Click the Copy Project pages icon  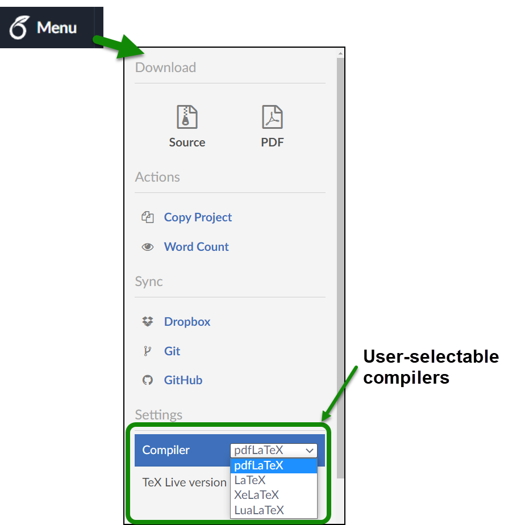(x=148, y=217)
